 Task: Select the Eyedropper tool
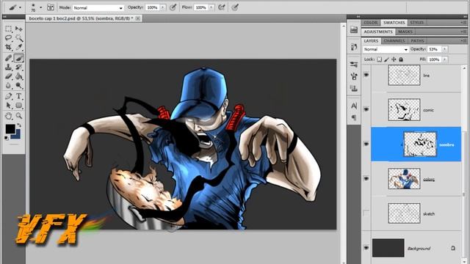tap(19, 47)
